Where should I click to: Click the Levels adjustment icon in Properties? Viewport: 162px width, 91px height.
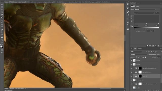(132, 6)
